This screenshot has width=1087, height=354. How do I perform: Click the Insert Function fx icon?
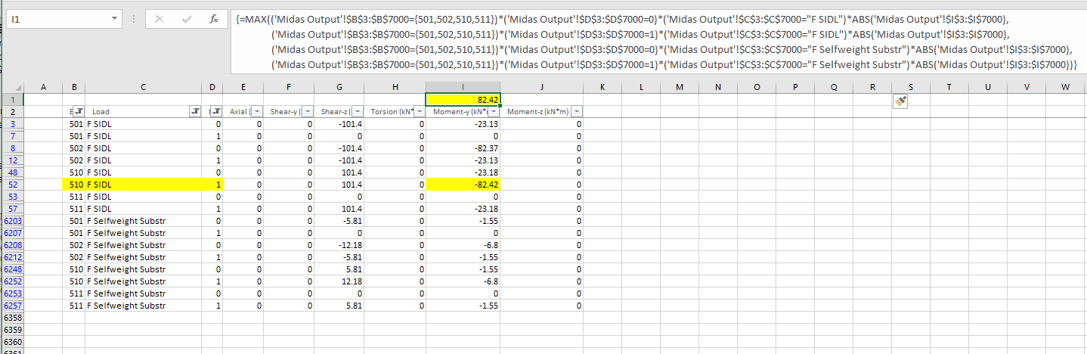(x=213, y=19)
